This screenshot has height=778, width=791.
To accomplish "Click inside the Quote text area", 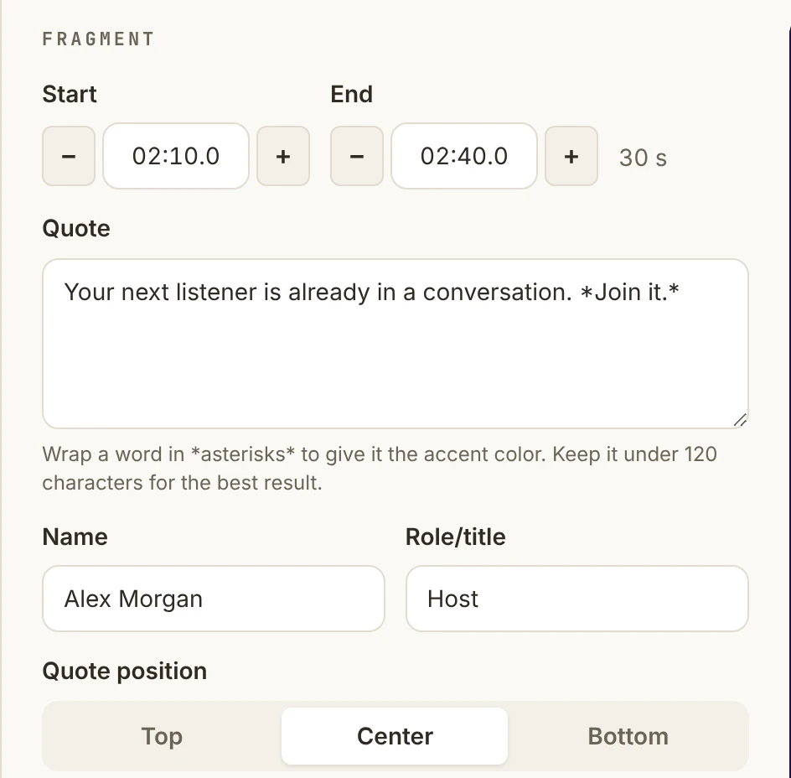I will tap(395, 344).
